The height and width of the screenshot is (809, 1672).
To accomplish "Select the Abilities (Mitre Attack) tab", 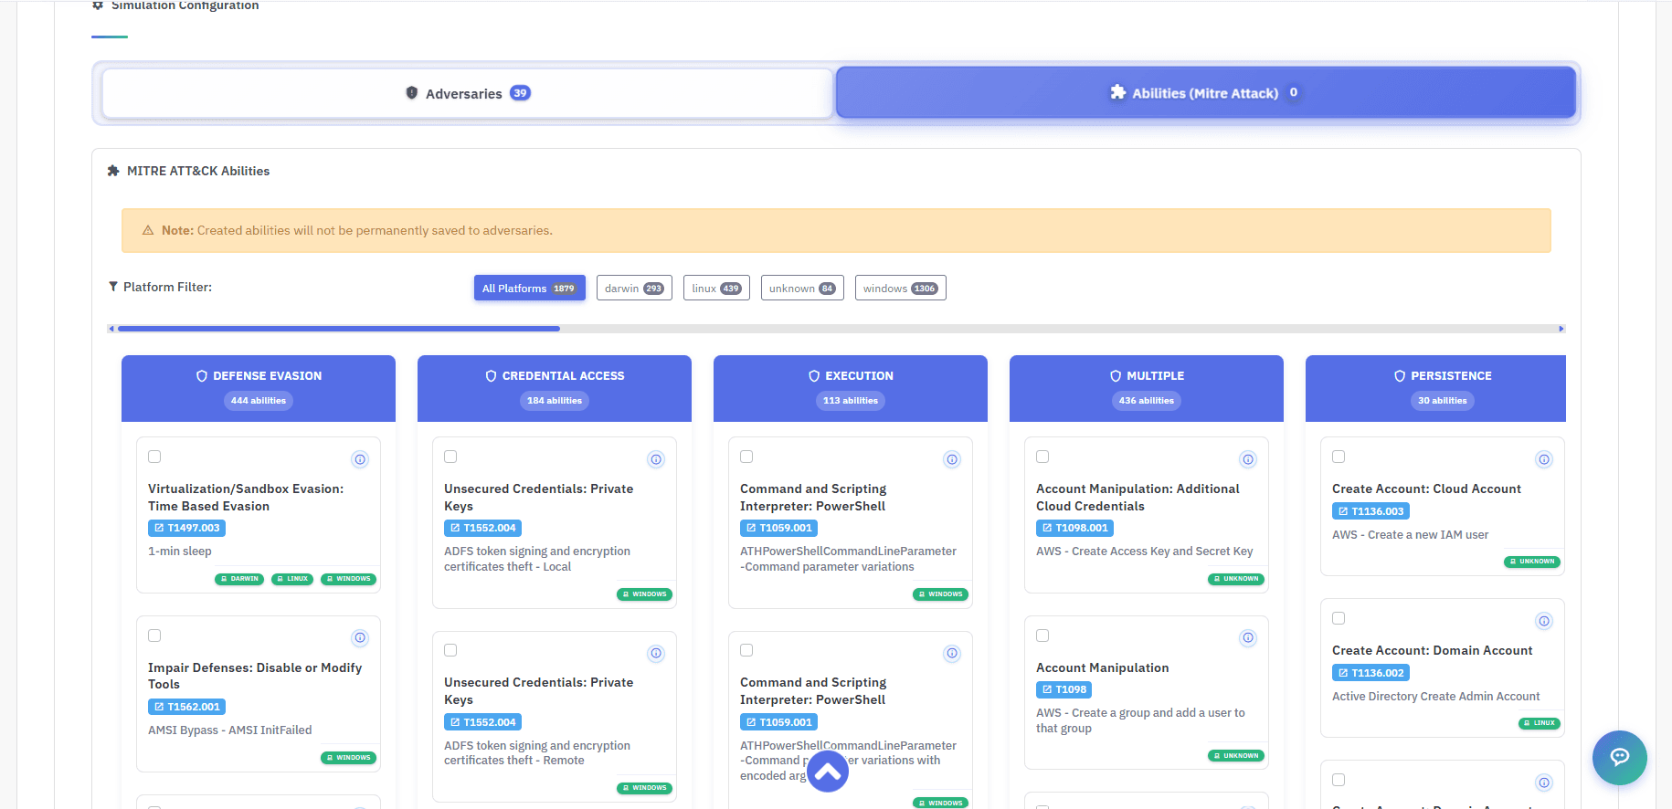I will coord(1206,92).
